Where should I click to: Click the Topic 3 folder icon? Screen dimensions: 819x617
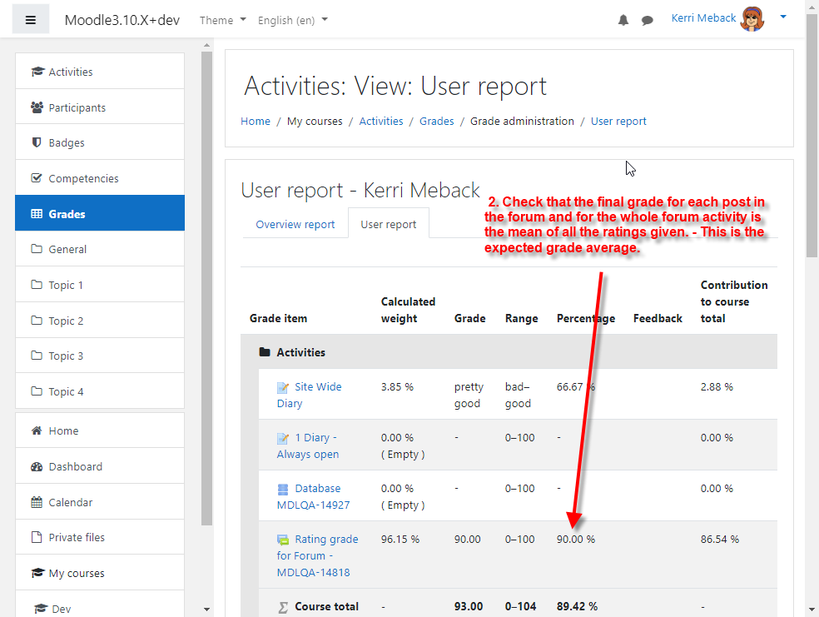37,356
